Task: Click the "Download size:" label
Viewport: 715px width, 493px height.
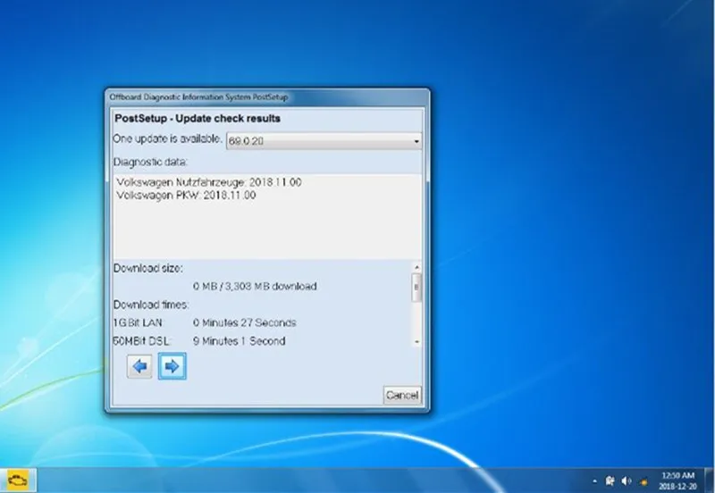Action: pos(148,268)
